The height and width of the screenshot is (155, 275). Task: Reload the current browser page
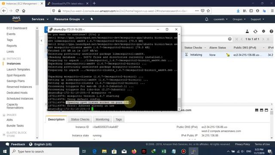(x=17, y=11)
